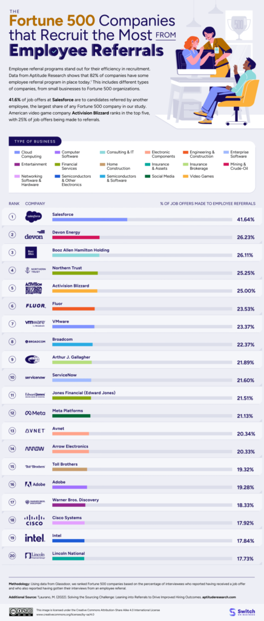The width and height of the screenshot is (264, 621).
Task: Click the Salesforce cloud logo
Action: pos(33,217)
